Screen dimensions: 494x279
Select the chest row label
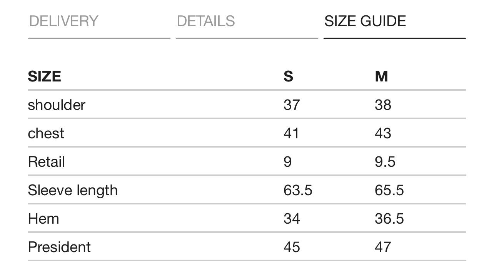[x=46, y=133]
